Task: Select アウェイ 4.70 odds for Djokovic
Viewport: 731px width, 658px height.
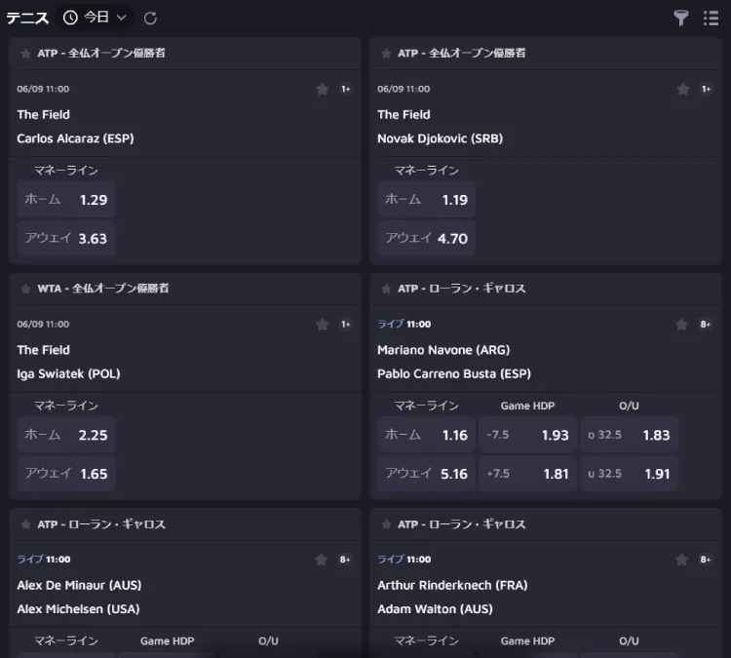Action: (x=426, y=238)
